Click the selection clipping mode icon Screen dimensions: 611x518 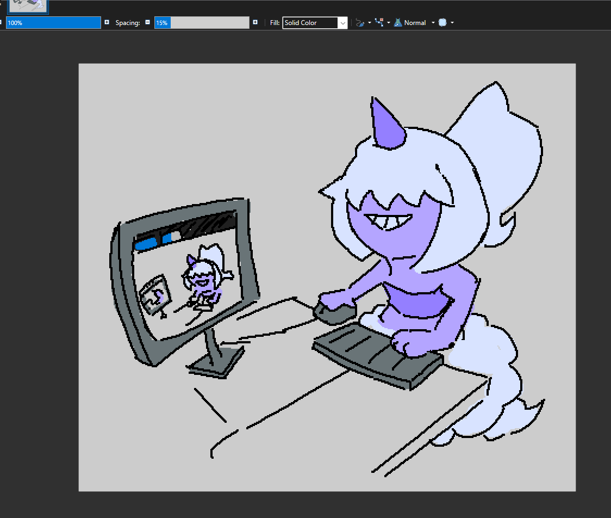[379, 23]
